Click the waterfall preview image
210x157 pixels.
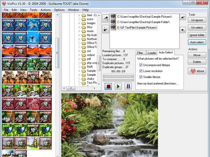109,125
